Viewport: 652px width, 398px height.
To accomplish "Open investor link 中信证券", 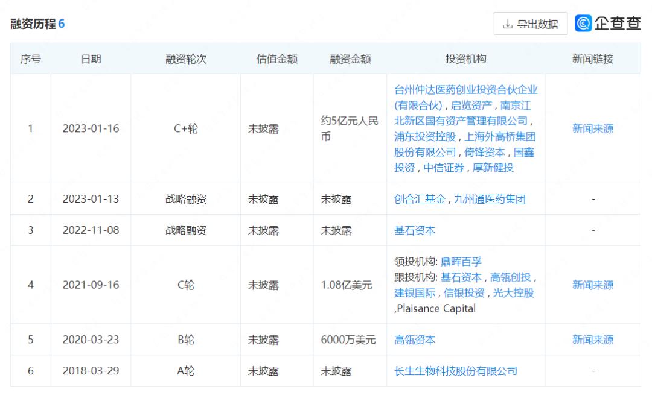I will pyautogui.click(x=444, y=168).
